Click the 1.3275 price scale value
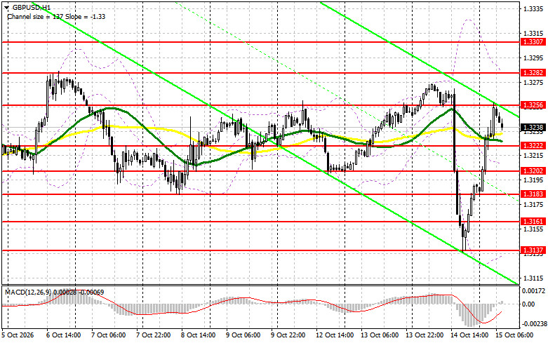Image resolution: width=548 pixels, height=343 pixels. coord(533,83)
